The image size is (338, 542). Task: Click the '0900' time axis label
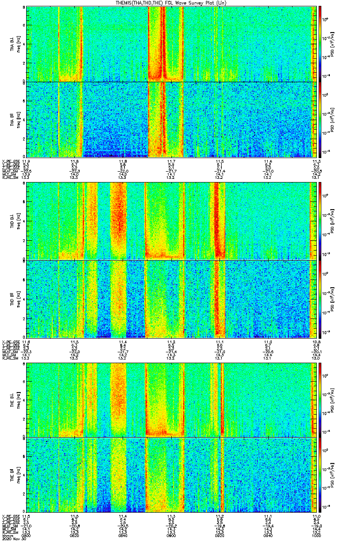pyautogui.click(x=172, y=535)
